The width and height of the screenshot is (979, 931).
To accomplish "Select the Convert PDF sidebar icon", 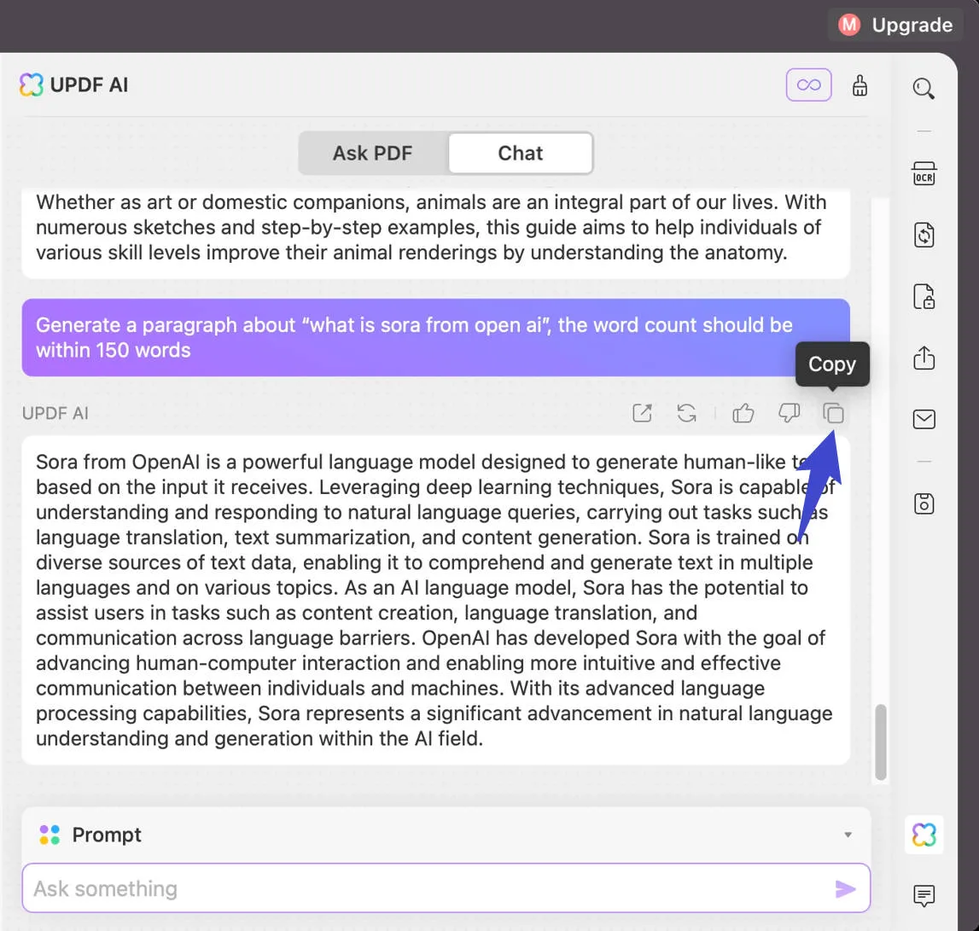I will (x=924, y=235).
